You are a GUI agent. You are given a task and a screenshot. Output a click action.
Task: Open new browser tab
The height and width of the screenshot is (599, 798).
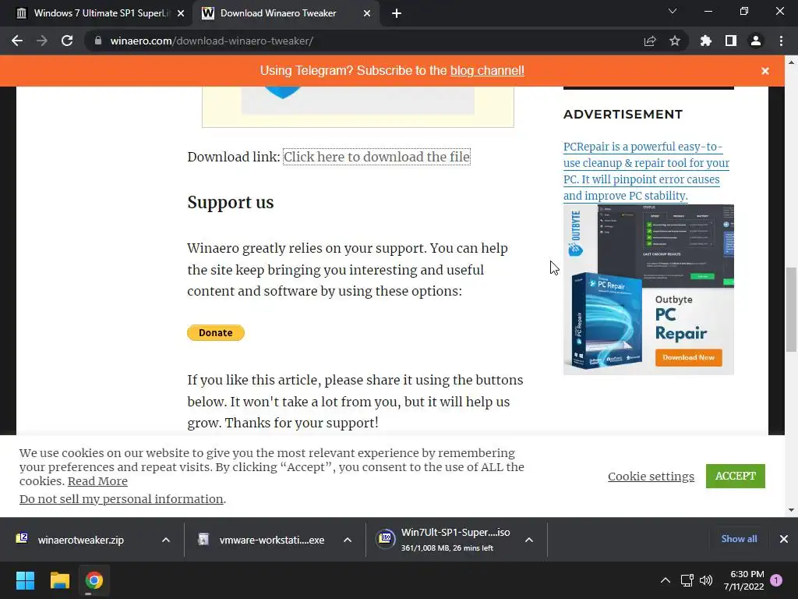point(397,13)
